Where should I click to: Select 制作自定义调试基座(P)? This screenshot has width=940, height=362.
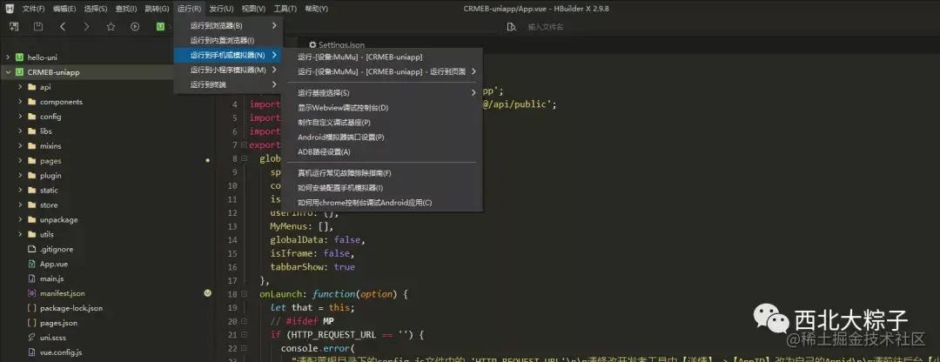pyautogui.click(x=382, y=123)
